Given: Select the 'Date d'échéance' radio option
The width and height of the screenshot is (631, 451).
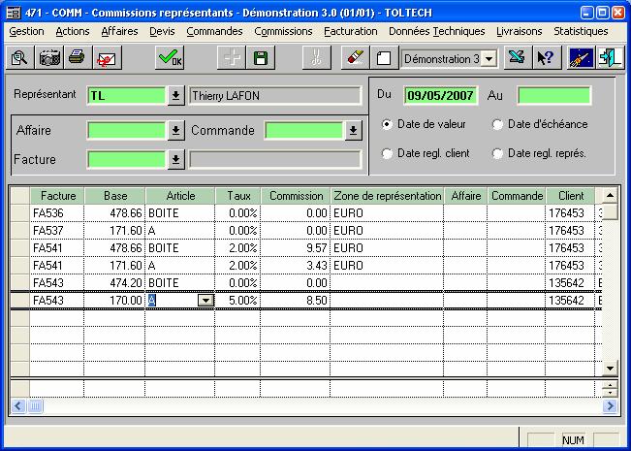Looking at the screenshot, I should 498,124.
